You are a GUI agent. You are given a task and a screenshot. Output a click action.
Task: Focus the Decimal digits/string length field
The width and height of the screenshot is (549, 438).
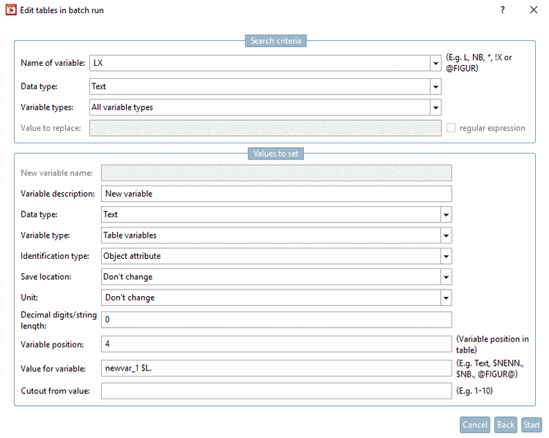click(276, 320)
